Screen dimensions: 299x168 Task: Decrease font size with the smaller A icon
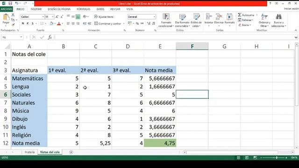62,17
